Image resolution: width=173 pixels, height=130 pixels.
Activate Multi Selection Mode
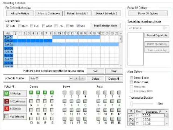[x=105, y=26]
